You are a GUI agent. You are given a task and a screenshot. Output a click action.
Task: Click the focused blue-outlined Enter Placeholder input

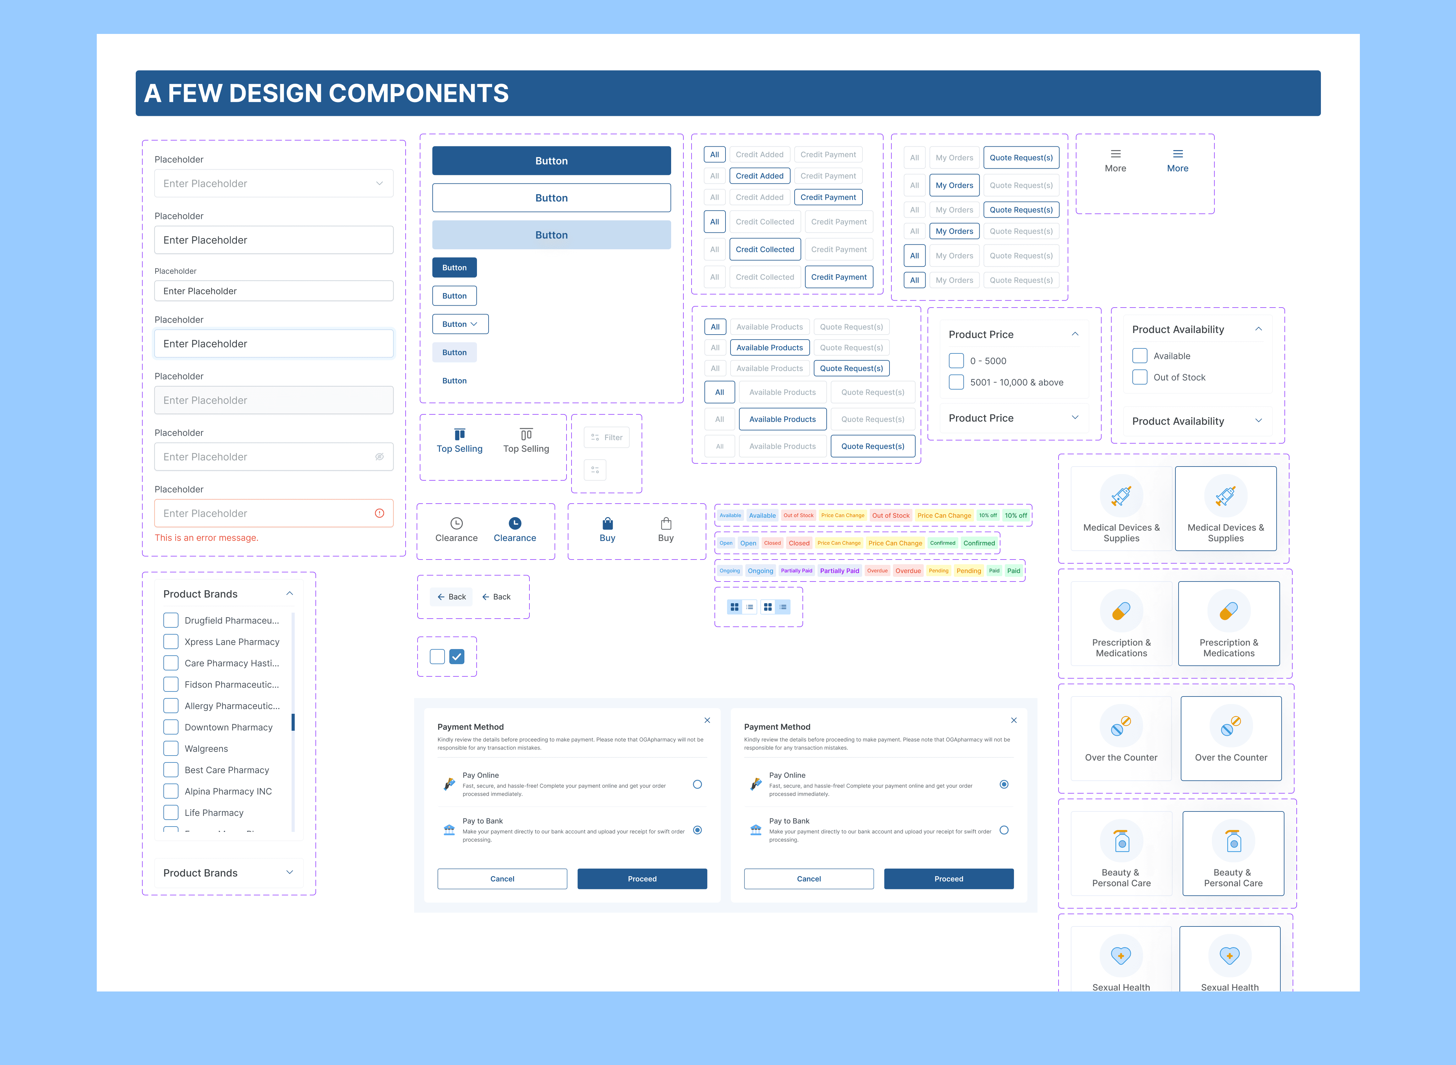pos(274,344)
